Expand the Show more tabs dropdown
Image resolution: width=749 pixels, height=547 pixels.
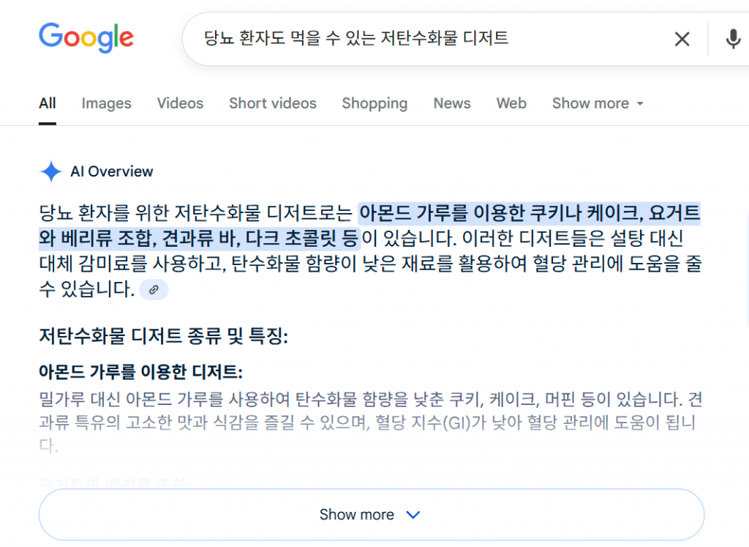tap(598, 103)
